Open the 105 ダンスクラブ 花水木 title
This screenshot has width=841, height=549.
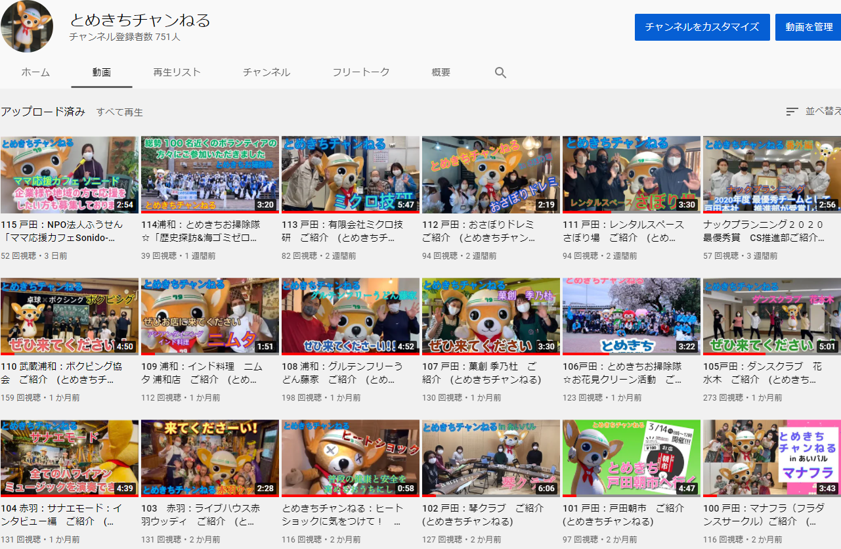[762, 372]
